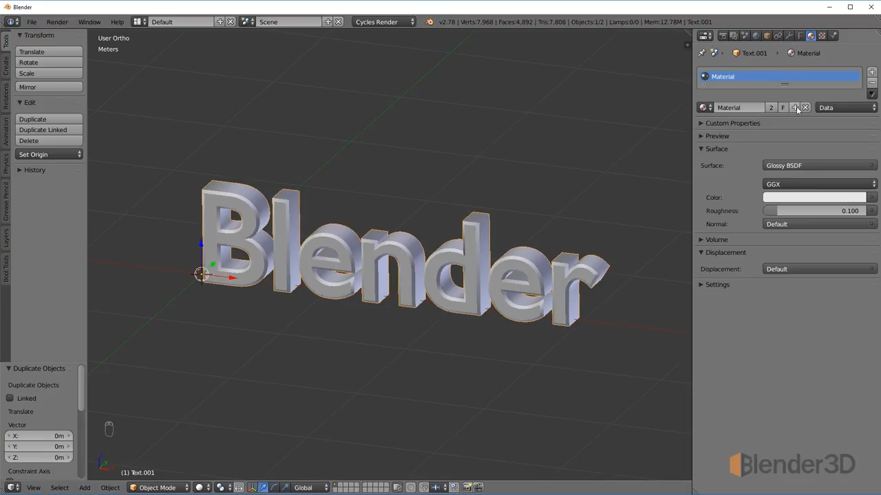This screenshot has height=495, width=881.
Task: Open the World properties tab
Action: pyautogui.click(x=756, y=36)
